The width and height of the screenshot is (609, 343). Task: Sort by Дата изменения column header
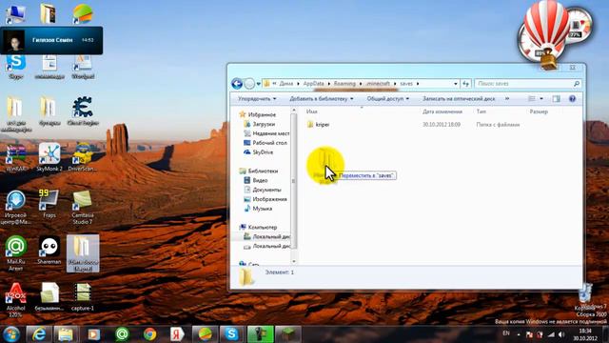pos(442,111)
